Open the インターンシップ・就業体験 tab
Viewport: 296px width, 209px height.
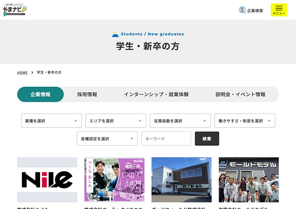156,94
